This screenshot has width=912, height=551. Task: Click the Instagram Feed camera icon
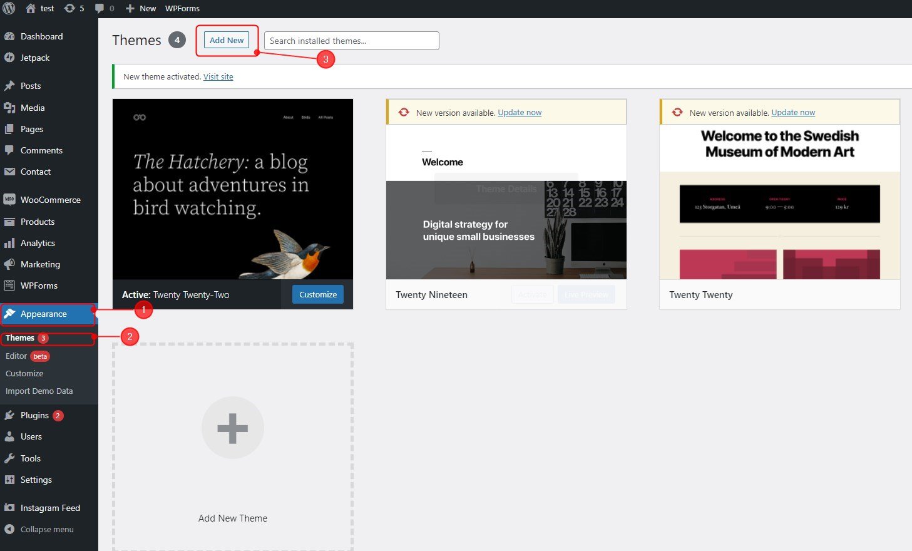pos(9,508)
